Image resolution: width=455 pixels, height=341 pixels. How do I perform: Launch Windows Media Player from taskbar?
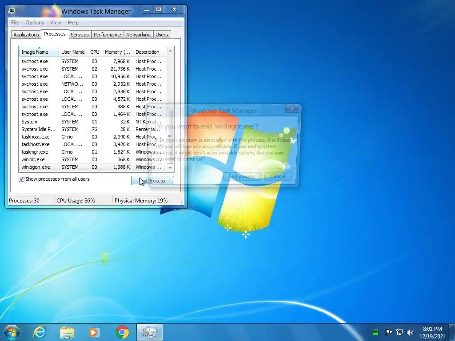[94, 332]
